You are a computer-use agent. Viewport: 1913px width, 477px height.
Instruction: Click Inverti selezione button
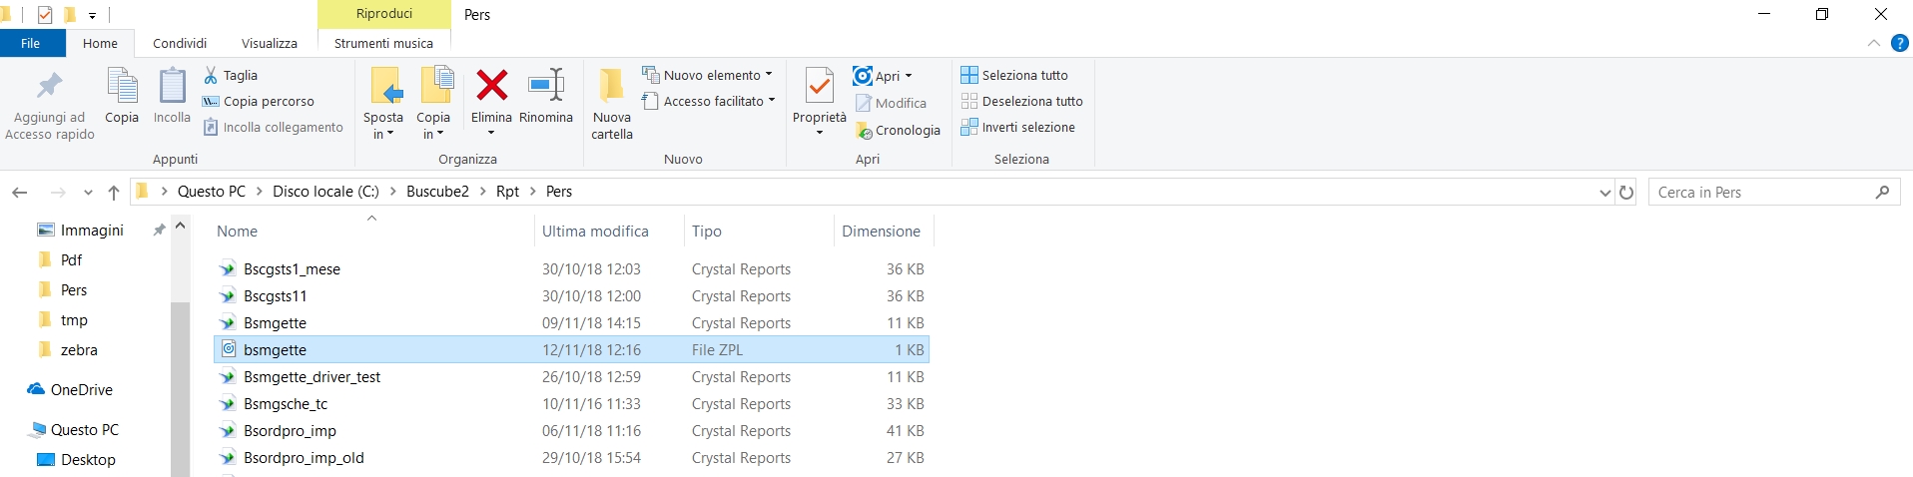click(x=1017, y=127)
